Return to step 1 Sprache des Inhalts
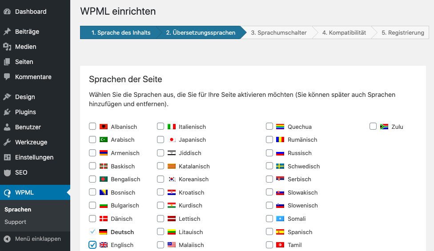The width and height of the screenshot is (434, 251). 121,32
